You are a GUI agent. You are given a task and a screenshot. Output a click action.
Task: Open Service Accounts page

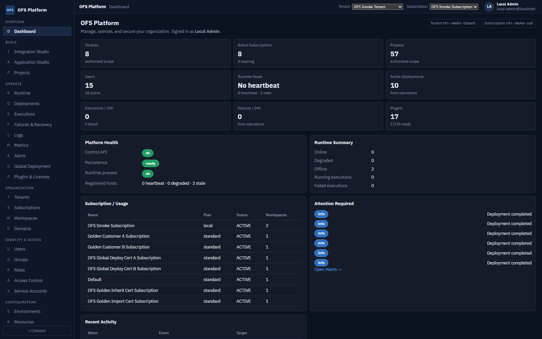[37, 291]
